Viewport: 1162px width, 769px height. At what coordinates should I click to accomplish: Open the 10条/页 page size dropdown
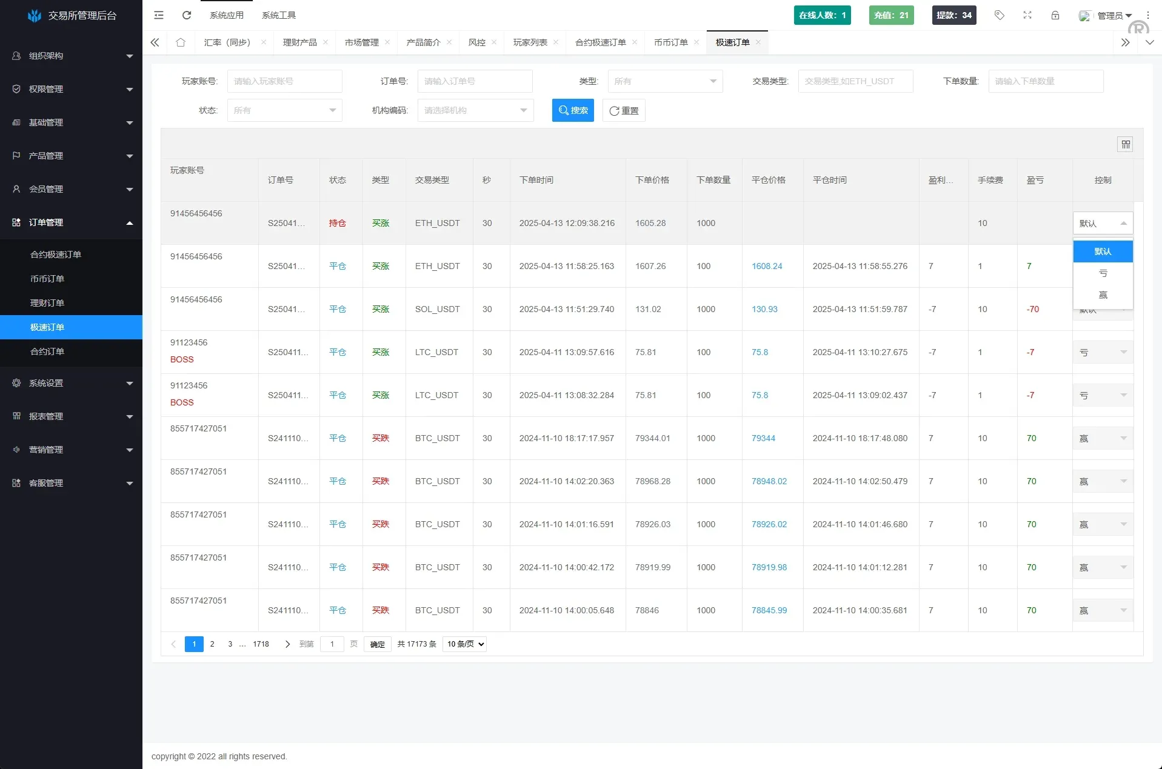coord(464,644)
